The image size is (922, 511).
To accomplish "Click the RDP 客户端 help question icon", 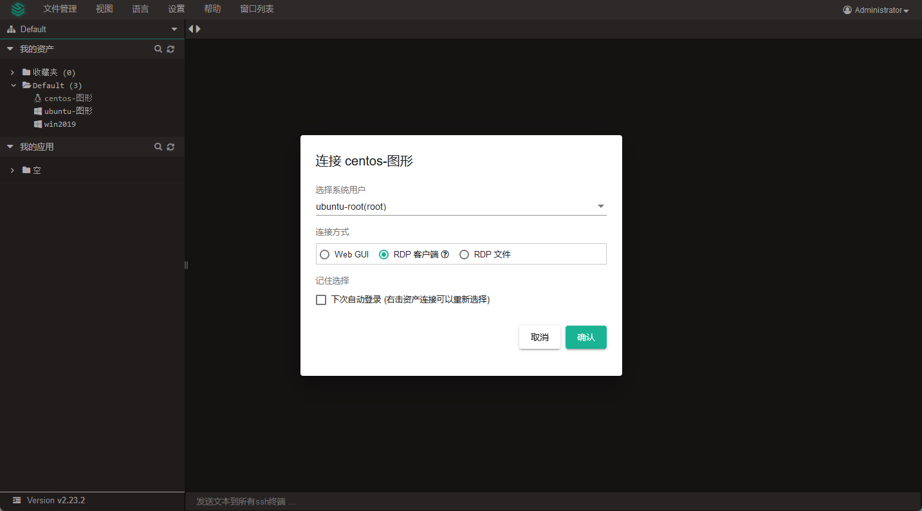I will click(445, 254).
